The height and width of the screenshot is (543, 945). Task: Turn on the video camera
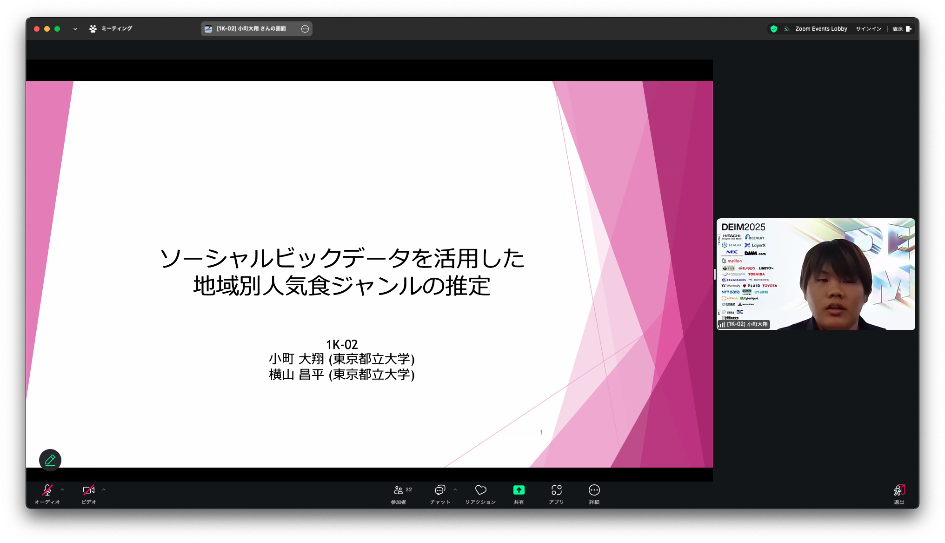pos(88,494)
